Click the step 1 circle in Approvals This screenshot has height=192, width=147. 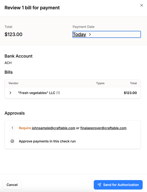[12, 128]
